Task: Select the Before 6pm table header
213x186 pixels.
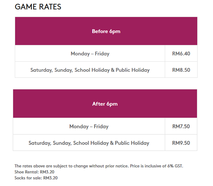Action: [106, 31]
